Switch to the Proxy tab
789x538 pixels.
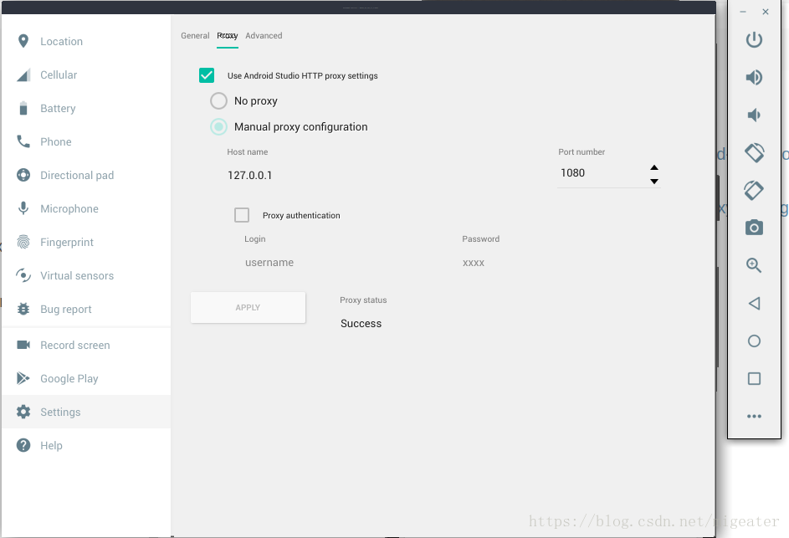point(228,36)
